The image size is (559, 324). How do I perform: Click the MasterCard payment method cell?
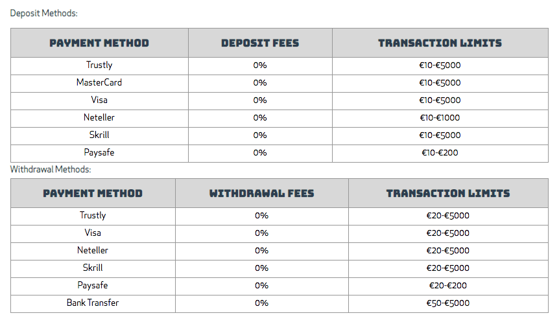point(99,82)
